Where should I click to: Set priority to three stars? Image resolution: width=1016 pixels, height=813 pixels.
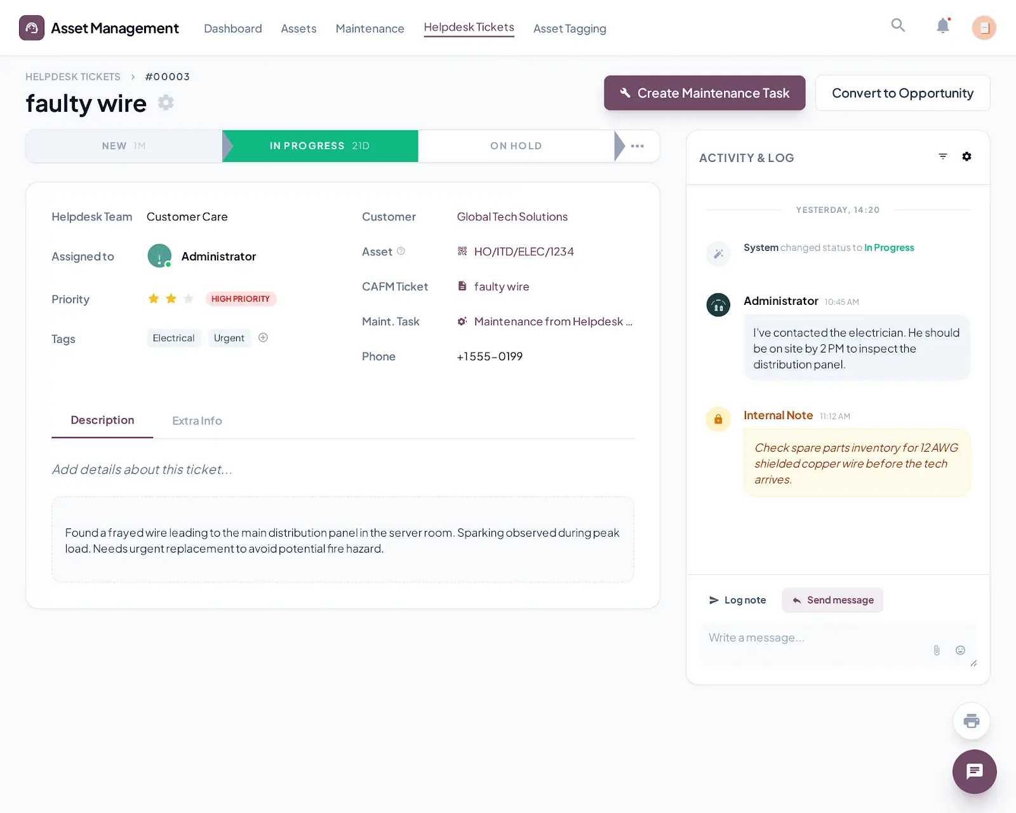point(189,299)
